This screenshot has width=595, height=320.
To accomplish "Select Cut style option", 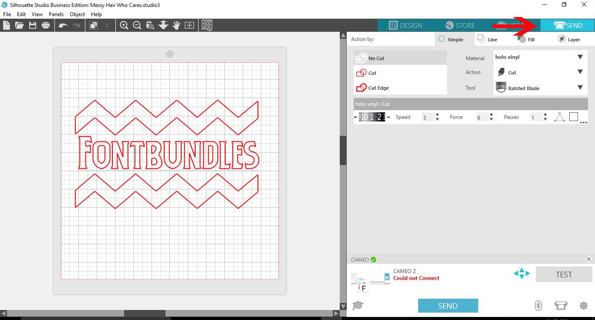I will tap(400, 73).
